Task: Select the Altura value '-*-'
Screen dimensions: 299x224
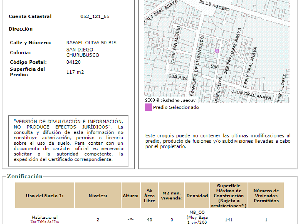Action: 131,220
